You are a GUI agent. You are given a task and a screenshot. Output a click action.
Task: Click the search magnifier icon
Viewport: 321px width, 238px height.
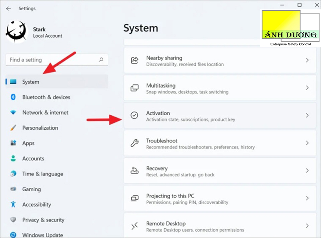pyautogui.click(x=101, y=60)
